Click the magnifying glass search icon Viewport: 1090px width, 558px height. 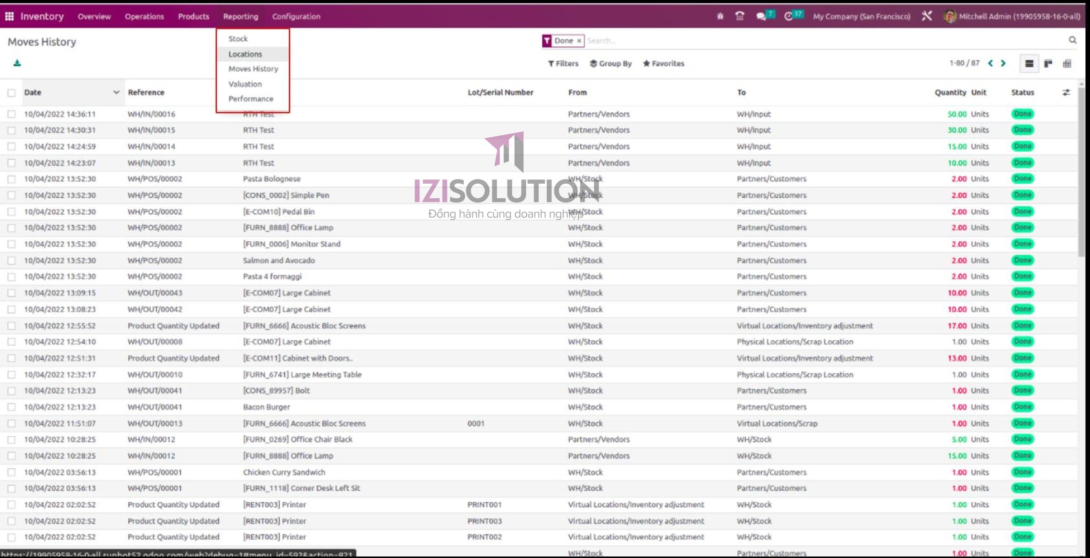coord(1073,40)
